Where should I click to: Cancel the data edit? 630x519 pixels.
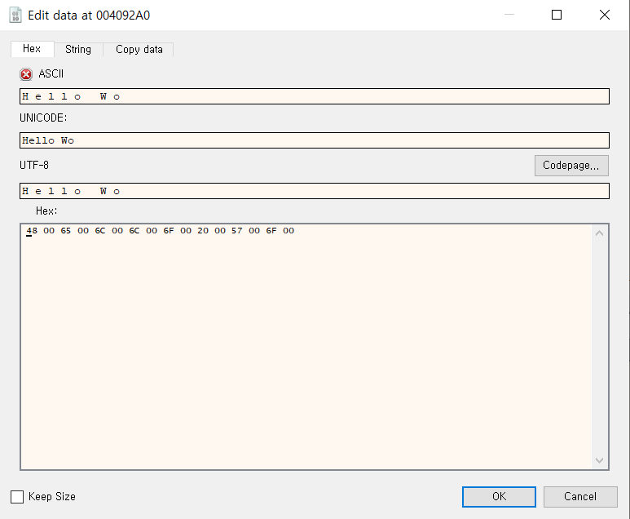tap(580, 496)
